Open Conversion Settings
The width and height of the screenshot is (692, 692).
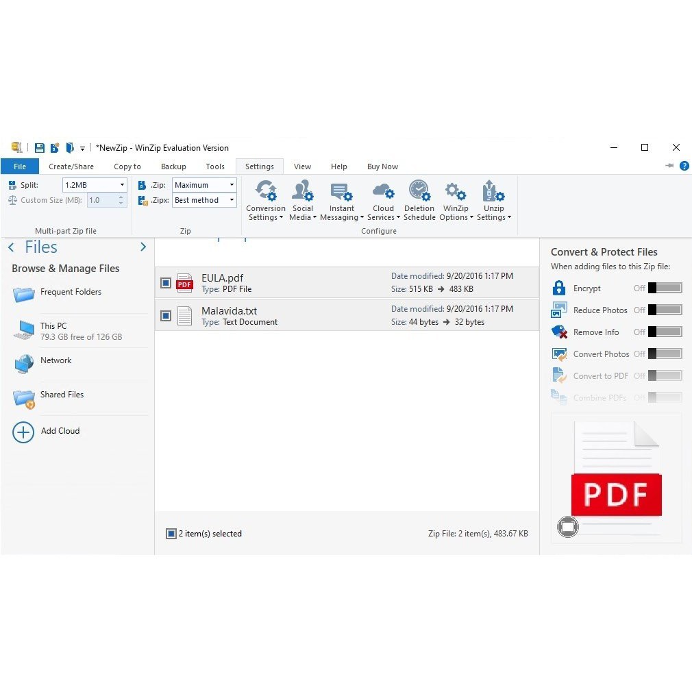coord(266,200)
